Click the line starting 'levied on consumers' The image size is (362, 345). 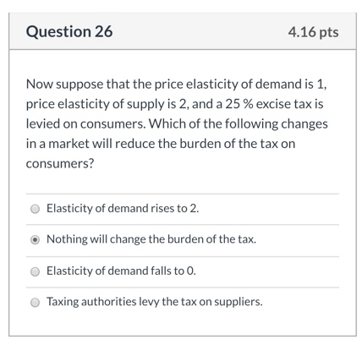(177, 123)
